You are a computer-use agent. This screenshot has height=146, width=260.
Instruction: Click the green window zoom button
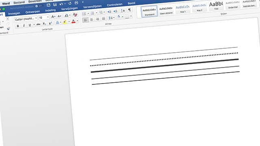click(x=4, y=9)
